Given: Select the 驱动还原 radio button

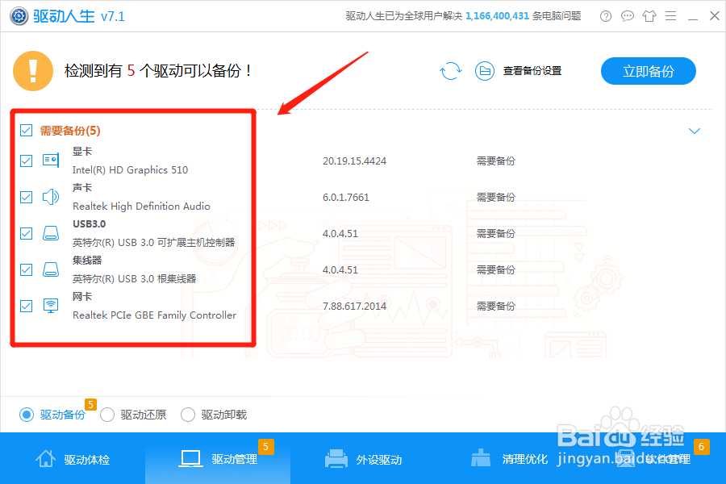Looking at the screenshot, I should click(107, 415).
